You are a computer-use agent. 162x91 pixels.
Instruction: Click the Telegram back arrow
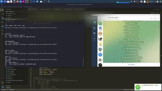tap(105, 18)
